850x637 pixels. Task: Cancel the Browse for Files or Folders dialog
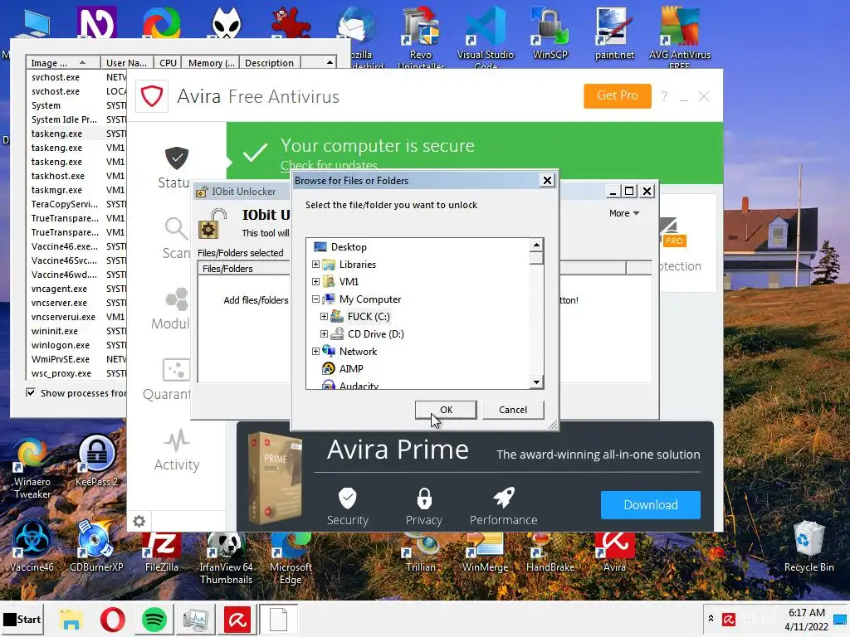click(513, 410)
